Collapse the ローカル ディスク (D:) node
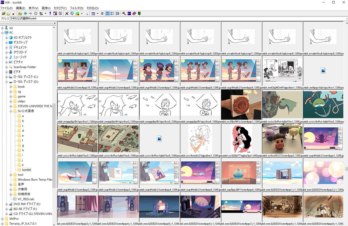 [7, 82]
